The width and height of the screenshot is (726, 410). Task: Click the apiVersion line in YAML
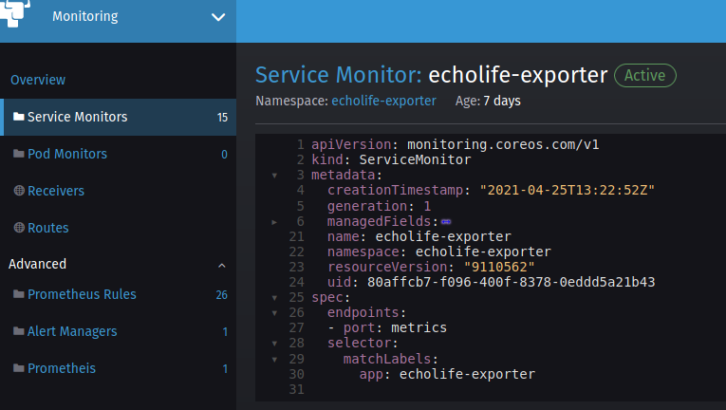[x=456, y=144]
